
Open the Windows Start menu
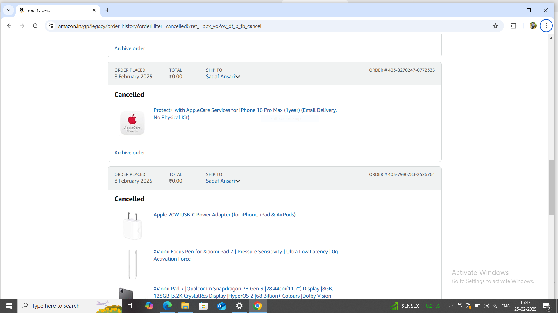pos(9,306)
